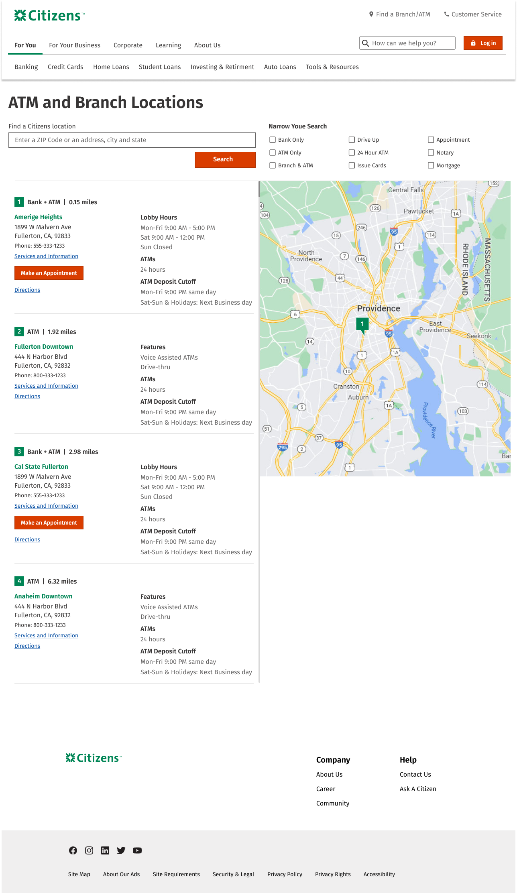The width and height of the screenshot is (517, 893).
Task: Enable the Bank Only checkbox
Action: [273, 140]
